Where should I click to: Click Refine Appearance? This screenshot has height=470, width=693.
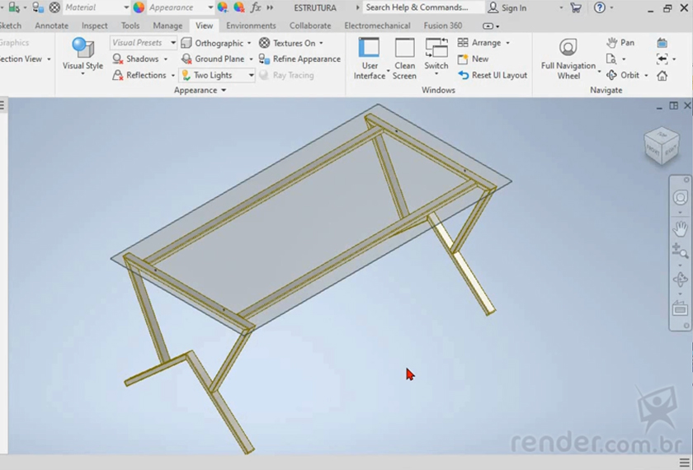coord(300,59)
